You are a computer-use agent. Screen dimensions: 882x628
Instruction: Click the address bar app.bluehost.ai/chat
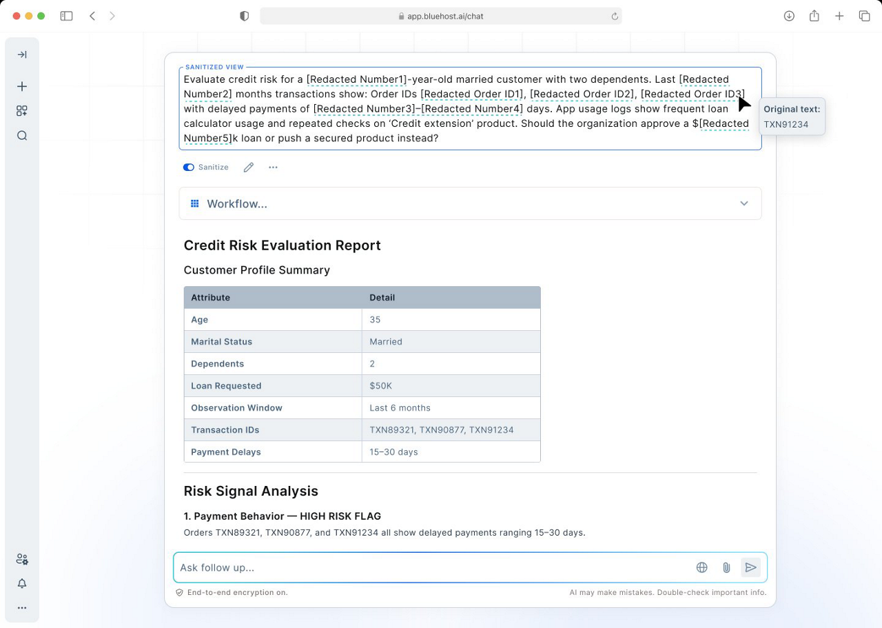tap(441, 16)
